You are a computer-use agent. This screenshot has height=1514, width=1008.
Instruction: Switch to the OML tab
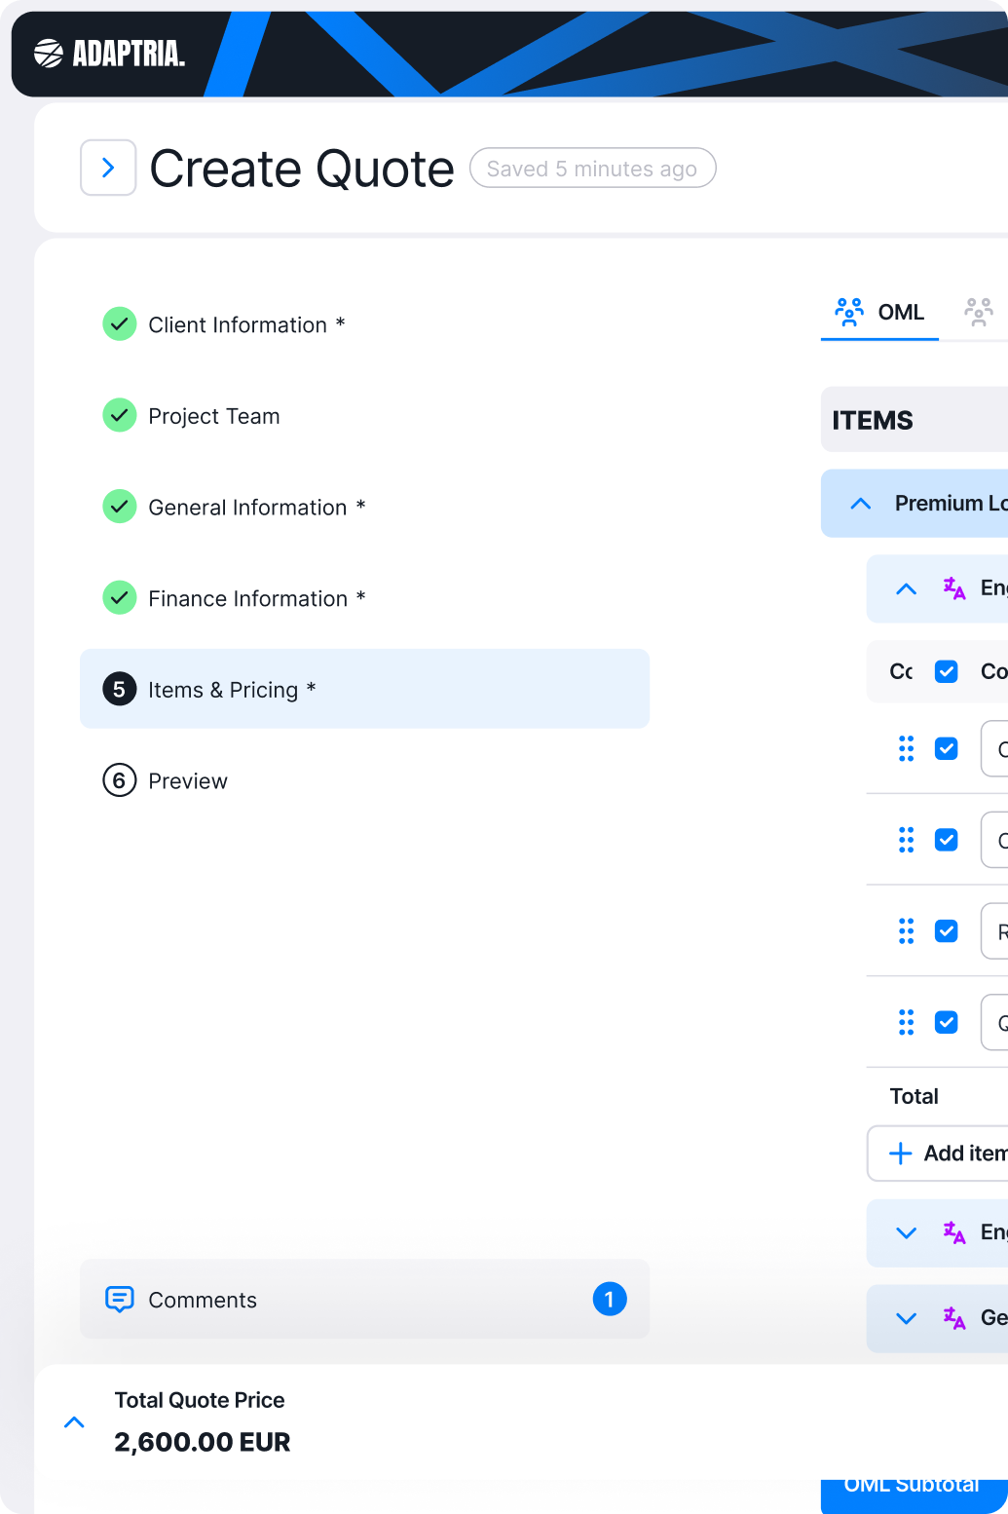(879, 312)
